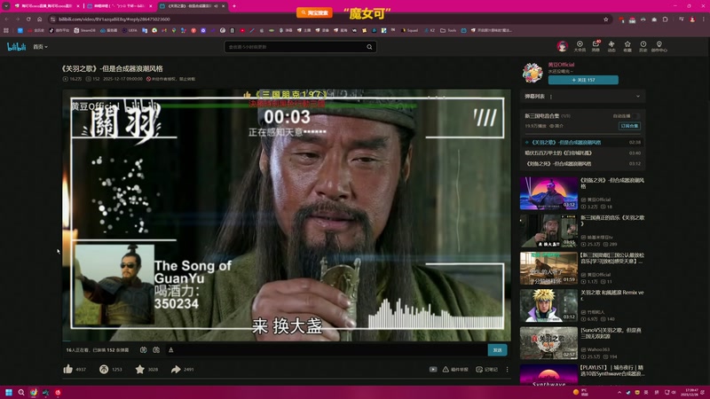Open the 首页 dropdown menu
710x399 pixels.
[40, 47]
